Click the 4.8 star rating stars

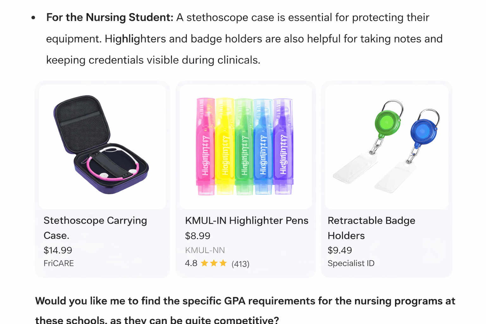pos(214,263)
